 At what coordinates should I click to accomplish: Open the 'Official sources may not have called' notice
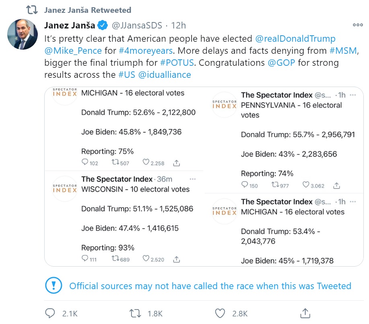[x=210, y=286]
